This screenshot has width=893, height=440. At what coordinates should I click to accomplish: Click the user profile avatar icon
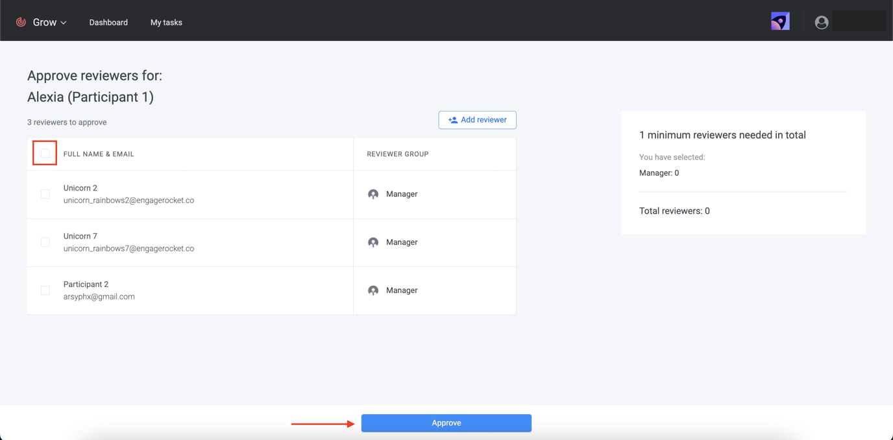point(821,22)
